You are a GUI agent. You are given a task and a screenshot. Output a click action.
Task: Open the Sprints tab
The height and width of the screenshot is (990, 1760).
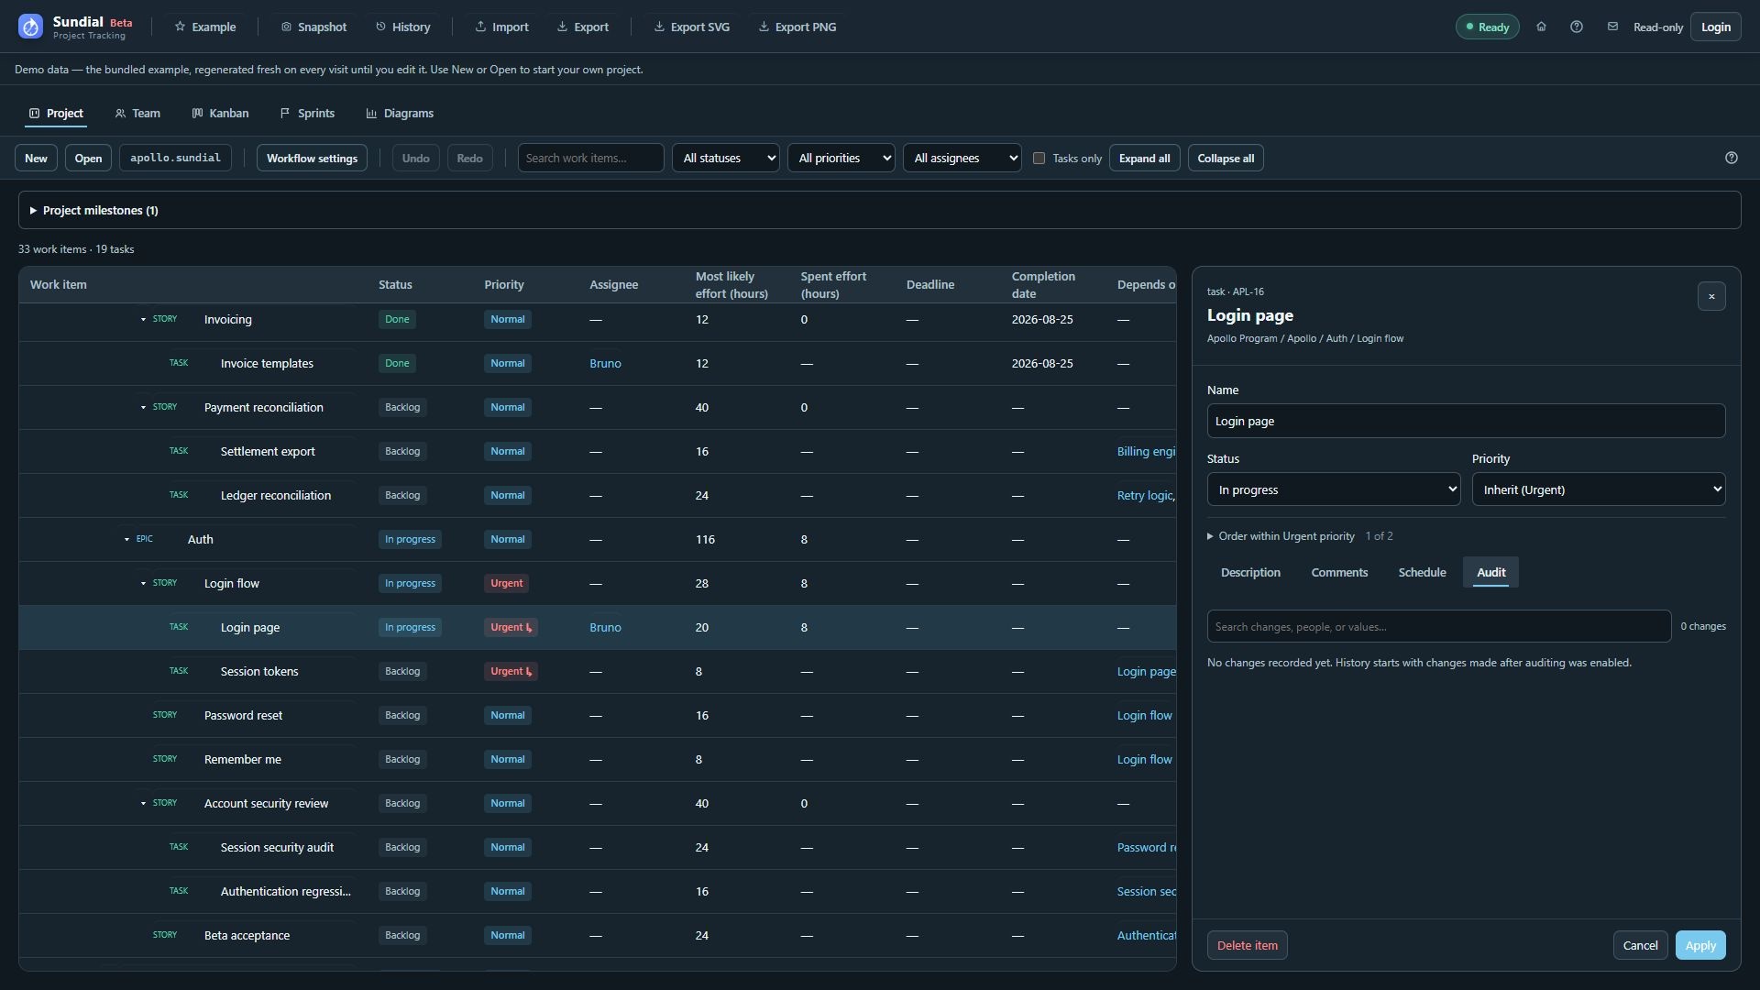(307, 113)
